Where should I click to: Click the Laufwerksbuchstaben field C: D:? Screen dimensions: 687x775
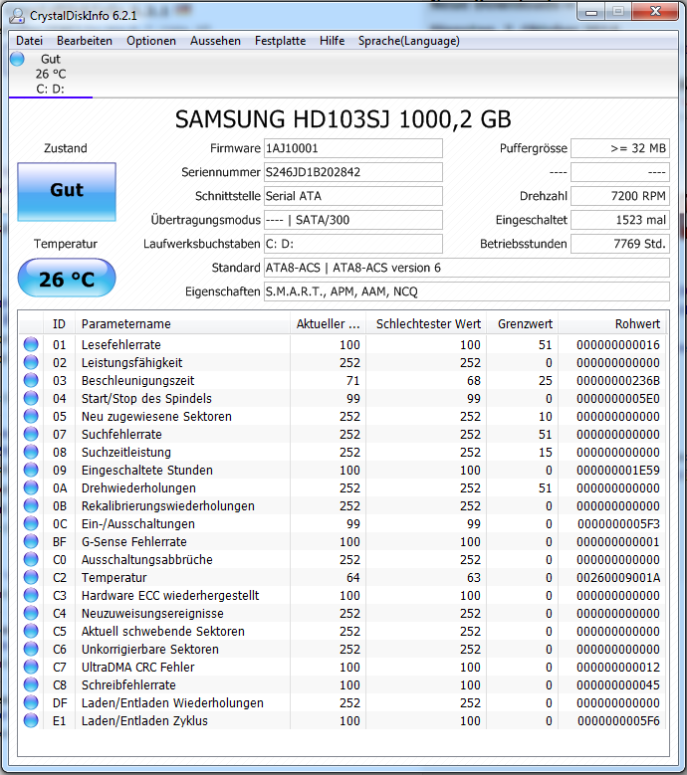coord(353,244)
